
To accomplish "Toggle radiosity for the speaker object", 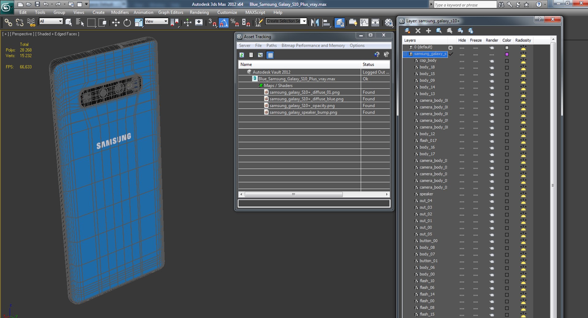I will (x=523, y=195).
